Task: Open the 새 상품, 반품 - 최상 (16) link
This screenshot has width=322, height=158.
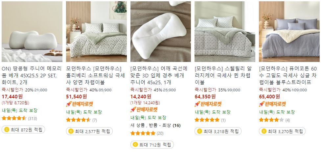Action: [x=155, y=125]
